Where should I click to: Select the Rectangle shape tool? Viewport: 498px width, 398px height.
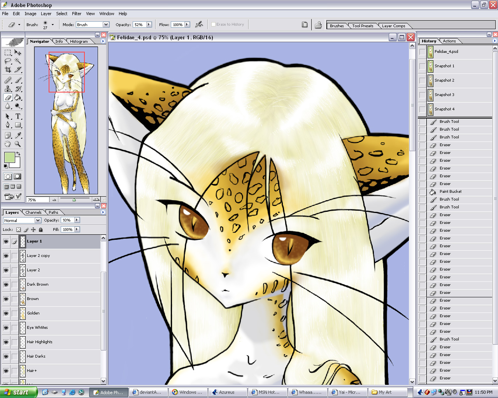18,125
